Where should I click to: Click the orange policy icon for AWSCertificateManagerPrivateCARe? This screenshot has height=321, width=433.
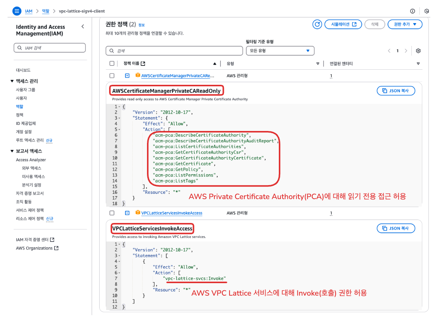138,75
